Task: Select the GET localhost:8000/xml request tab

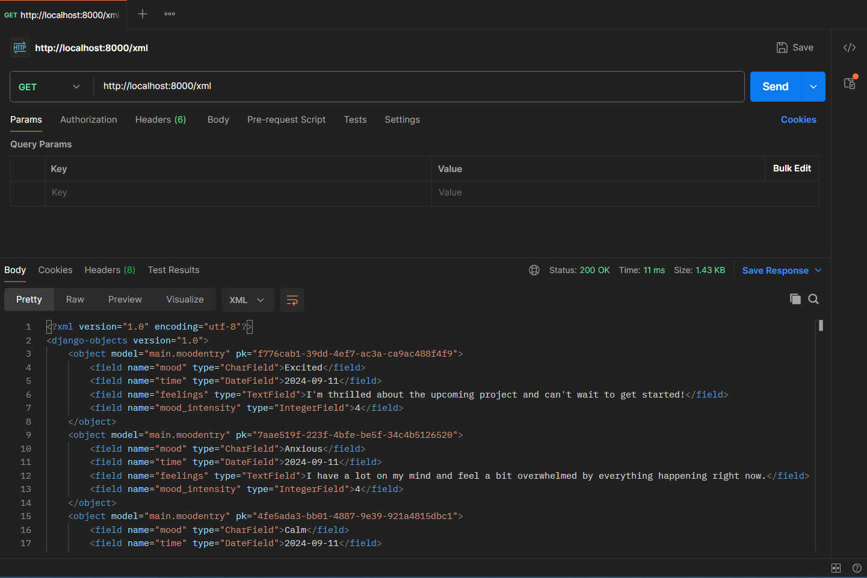Action: [x=62, y=15]
